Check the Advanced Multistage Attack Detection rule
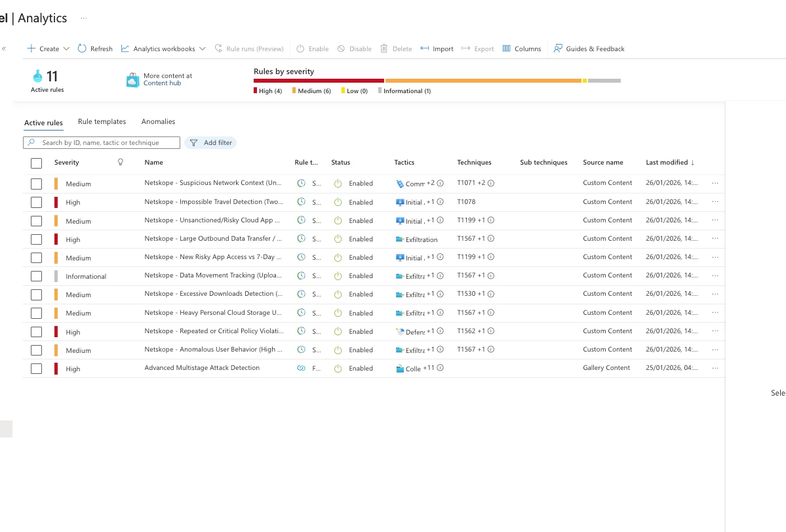The image size is (786, 532). point(36,369)
